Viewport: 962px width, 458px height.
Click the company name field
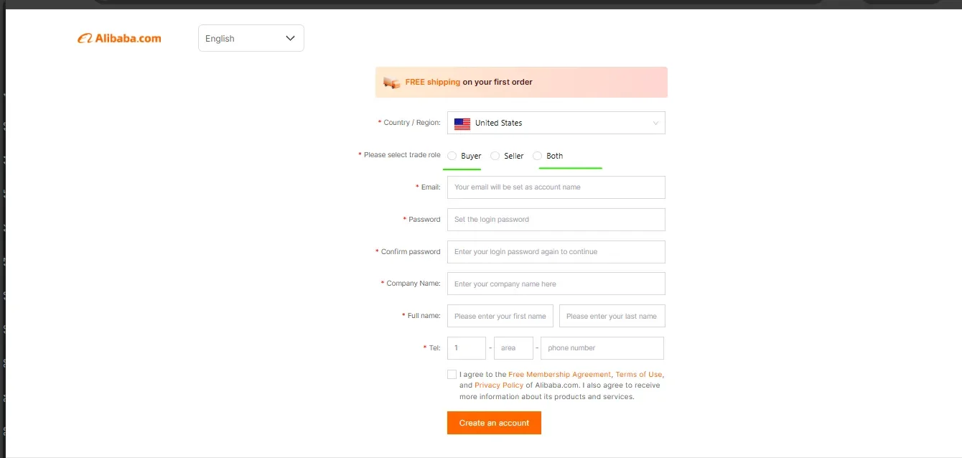(556, 284)
